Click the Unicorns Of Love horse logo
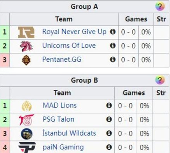 [x=26, y=46]
